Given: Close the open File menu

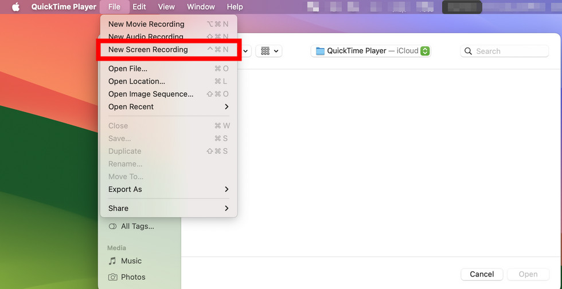Looking at the screenshot, I should coord(114,7).
